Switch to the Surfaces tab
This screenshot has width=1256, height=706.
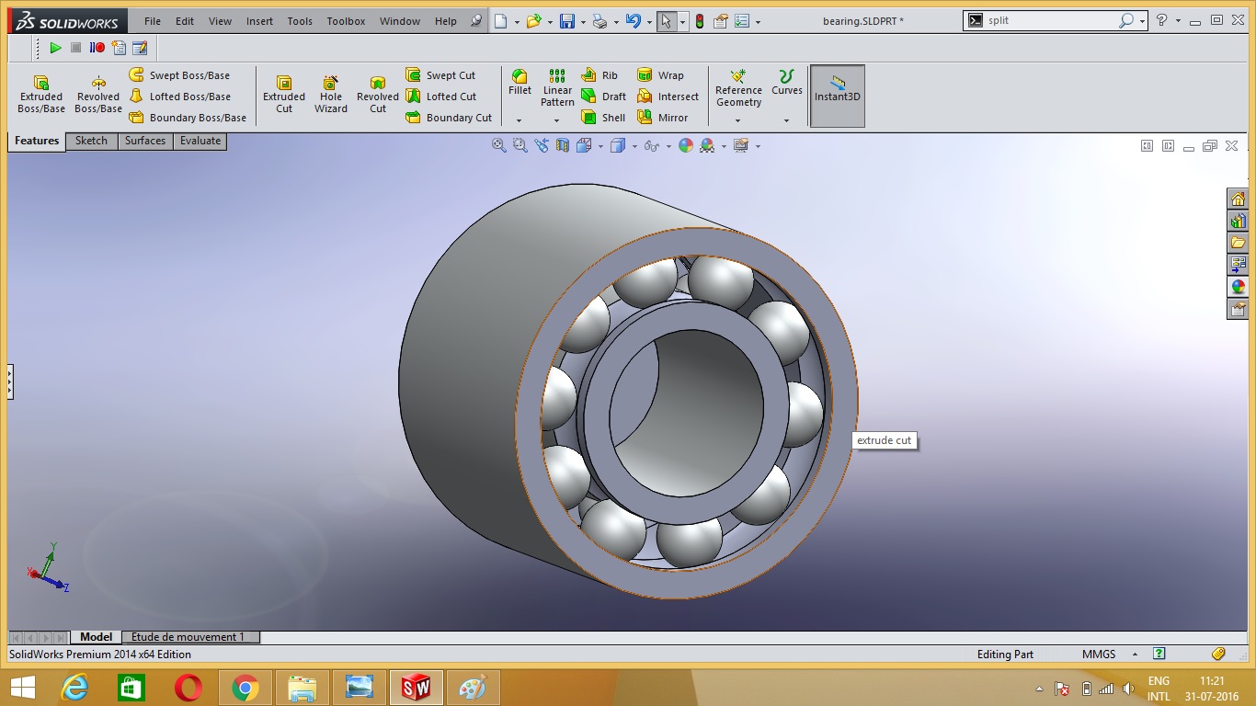[145, 141]
